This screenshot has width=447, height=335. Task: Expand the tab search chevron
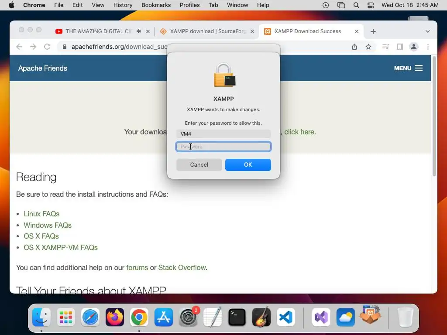pyautogui.click(x=428, y=31)
